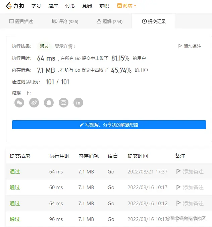Switch to 提交记录 tab

click(154, 21)
